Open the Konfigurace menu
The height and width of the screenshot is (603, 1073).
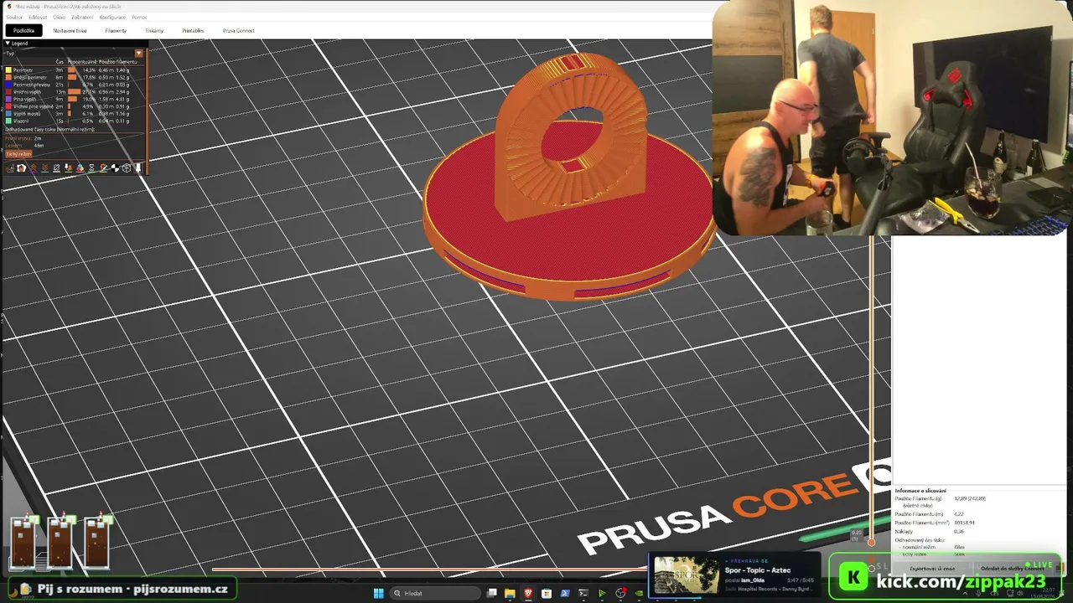click(x=112, y=17)
